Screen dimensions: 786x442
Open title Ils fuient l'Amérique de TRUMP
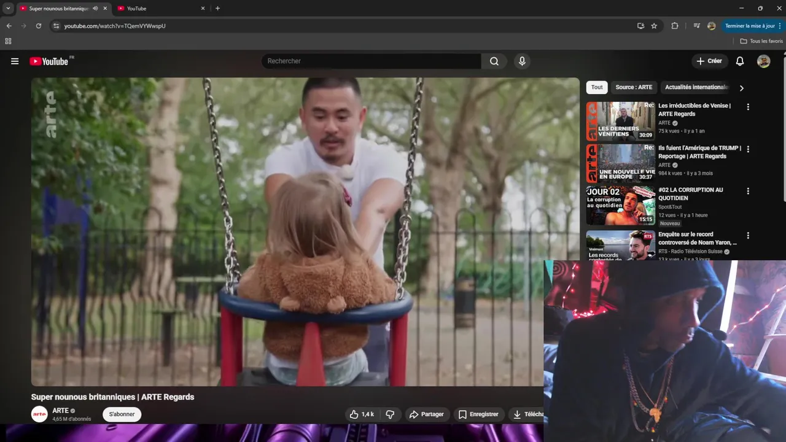coord(699,152)
